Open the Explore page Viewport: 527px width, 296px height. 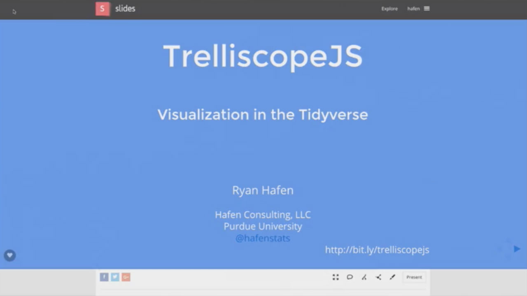389,9
